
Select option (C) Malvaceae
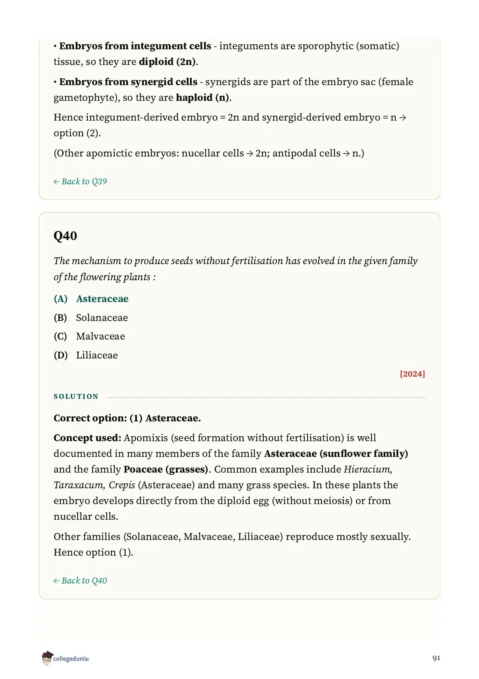(x=89, y=336)
